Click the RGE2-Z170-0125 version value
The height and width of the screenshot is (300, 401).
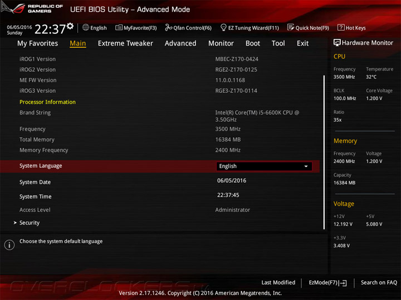[x=236, y=69]
